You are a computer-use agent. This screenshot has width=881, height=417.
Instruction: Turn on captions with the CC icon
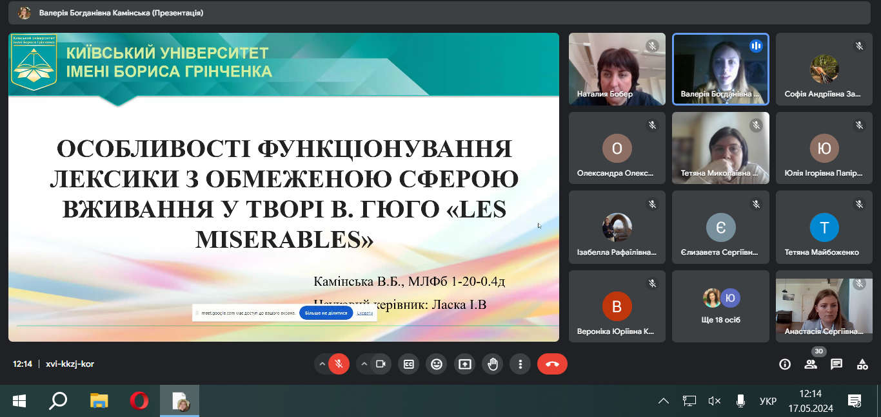click(x=408, y=364)
